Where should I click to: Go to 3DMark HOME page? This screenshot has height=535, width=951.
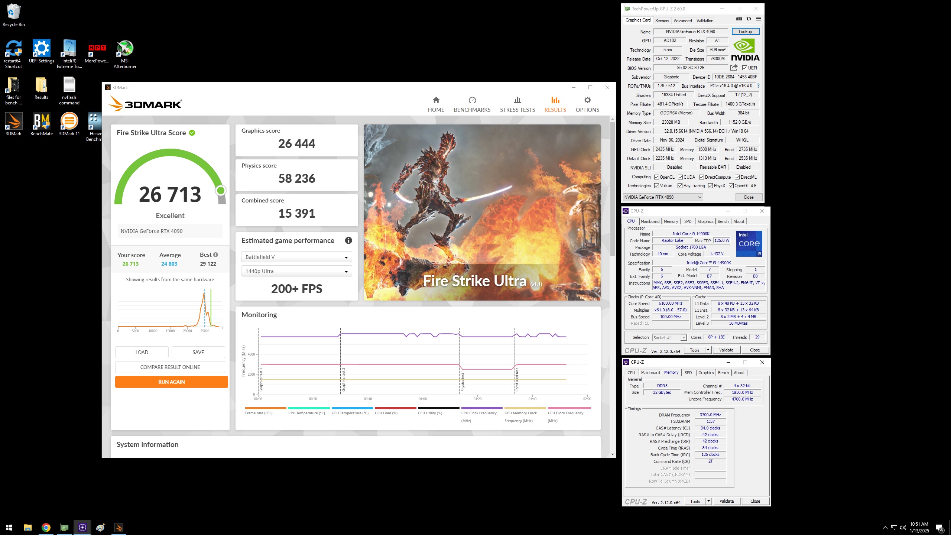click(x=436, y=104)
